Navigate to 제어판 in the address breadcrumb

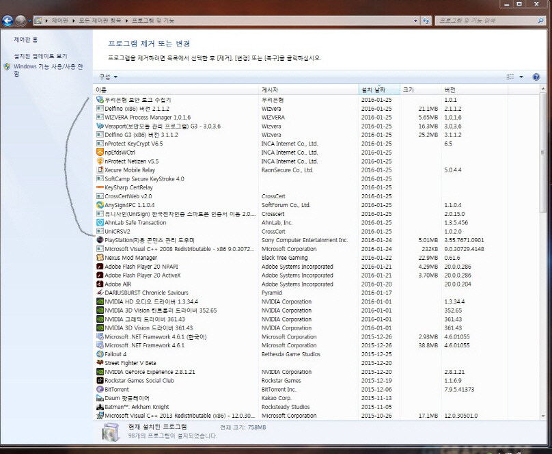pyautogui.click(x=60, y=21)
